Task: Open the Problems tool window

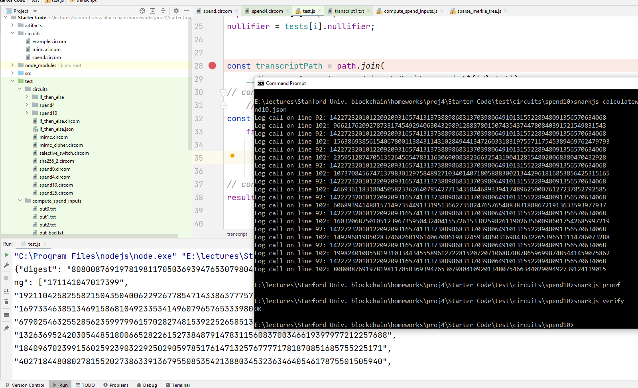Action: click(116, 385)
